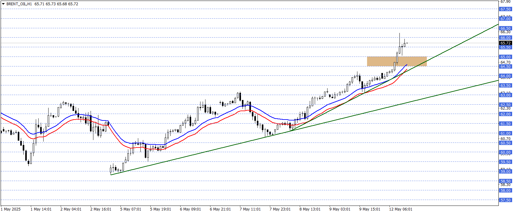
Task: Click the 64.00 price level label
Action: click(x=505, y=76)
